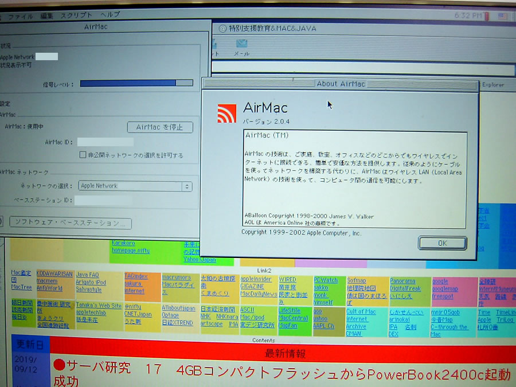Click the browser address field
Image resolution: width=516 pixels, height=387 pixels.
[x=363, y=68]
